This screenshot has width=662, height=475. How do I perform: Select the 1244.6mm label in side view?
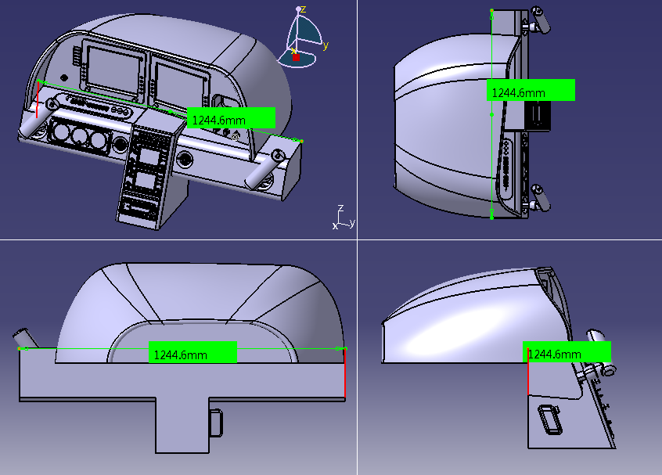point(567,351)
